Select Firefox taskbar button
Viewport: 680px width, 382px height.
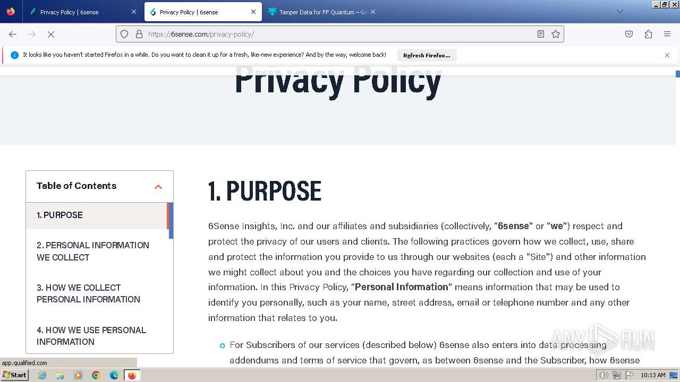click(x=132, y=375)
